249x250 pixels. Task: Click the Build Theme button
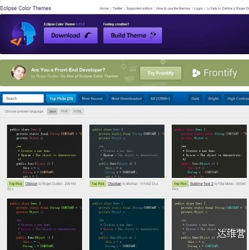coord(133,36)
